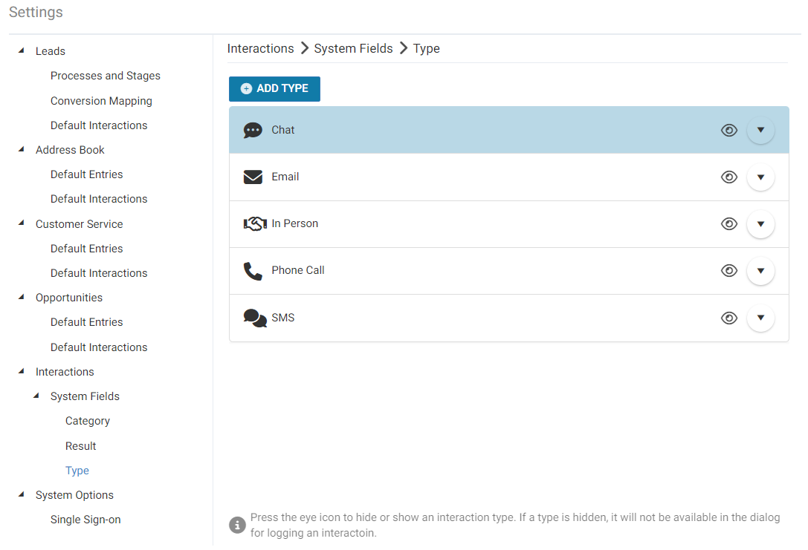Hide the Phone Call interaction type
Image resolution: width=808 pixels, height=550 pixels.
point(728,271)
